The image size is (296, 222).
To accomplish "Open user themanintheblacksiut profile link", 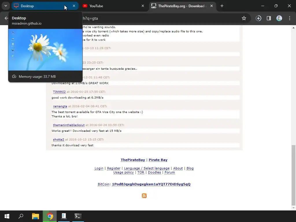I will [x=69, y=125].
